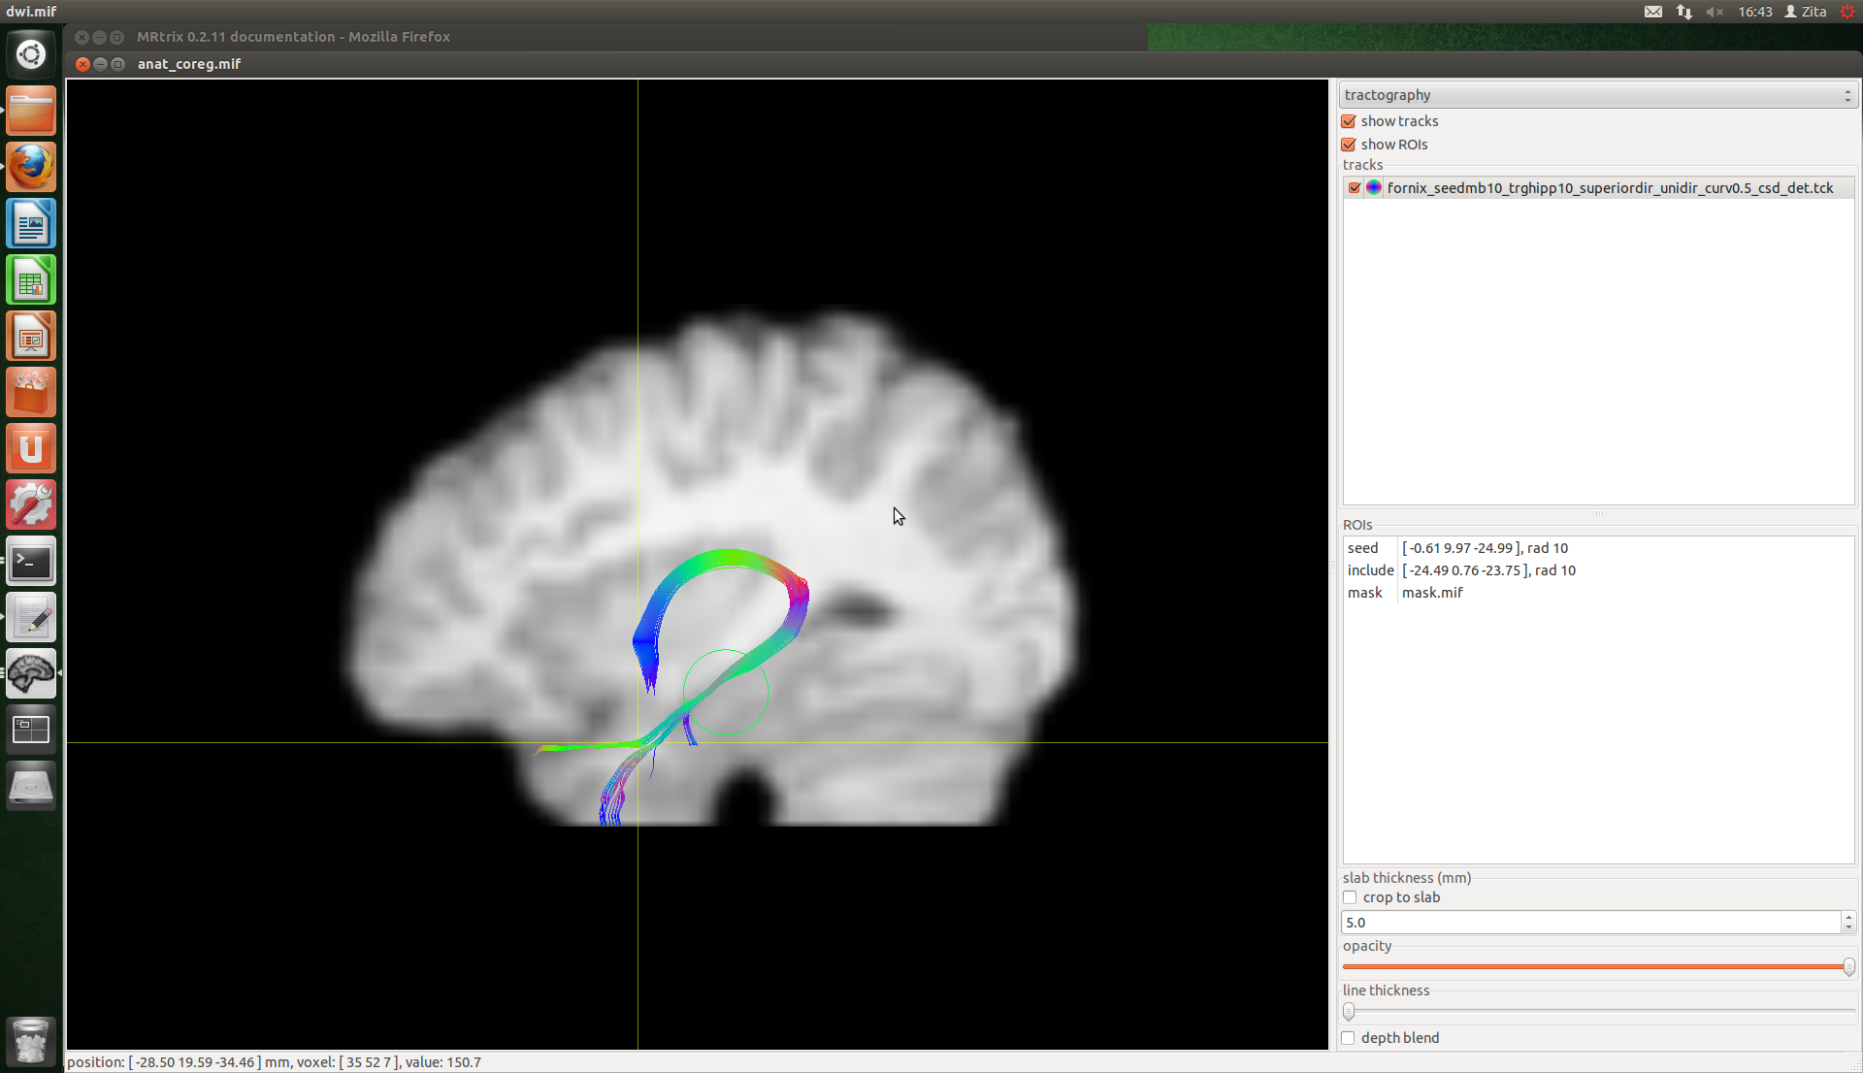
Task: Open the Ubuntu Software Center icon
Action: [31, 393]
